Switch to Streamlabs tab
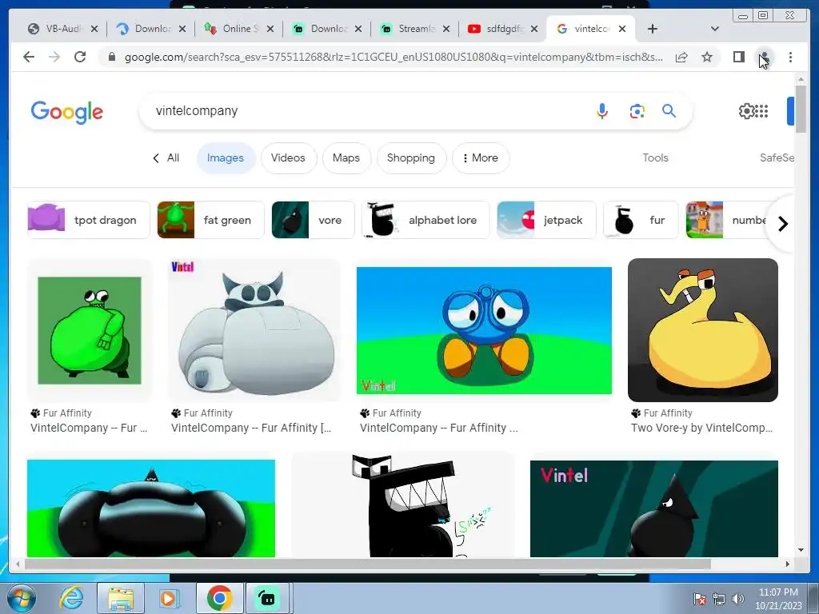Image resolution: width=819 pixels, height=614 pixels. [x=416, y=29]
